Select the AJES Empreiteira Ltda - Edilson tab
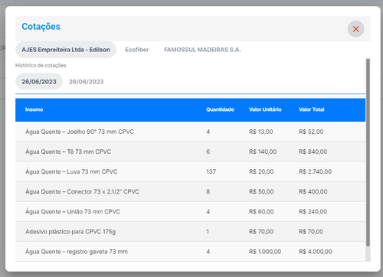This screenshot has width=383, height=277. [66, 50]
